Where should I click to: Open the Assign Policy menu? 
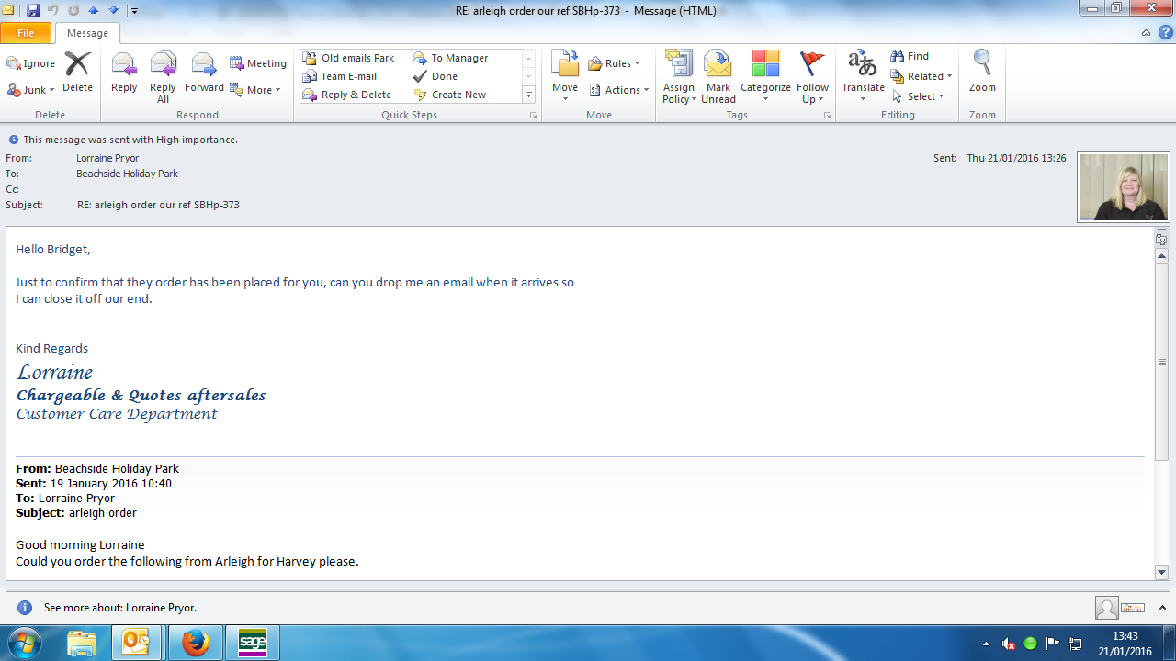[x=679, y=77]
